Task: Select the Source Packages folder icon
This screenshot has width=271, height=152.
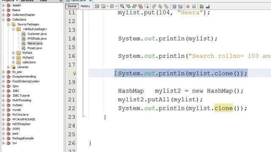Action: click(x=14, y=24)
